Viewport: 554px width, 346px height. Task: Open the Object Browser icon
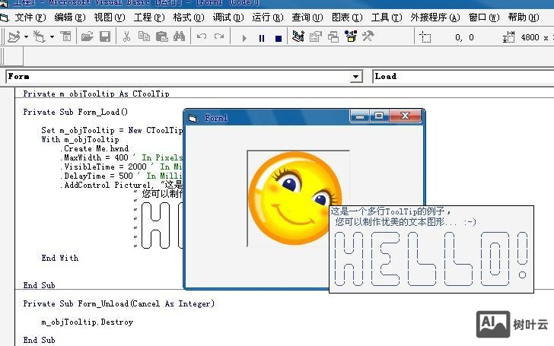(x=351, y=37)
